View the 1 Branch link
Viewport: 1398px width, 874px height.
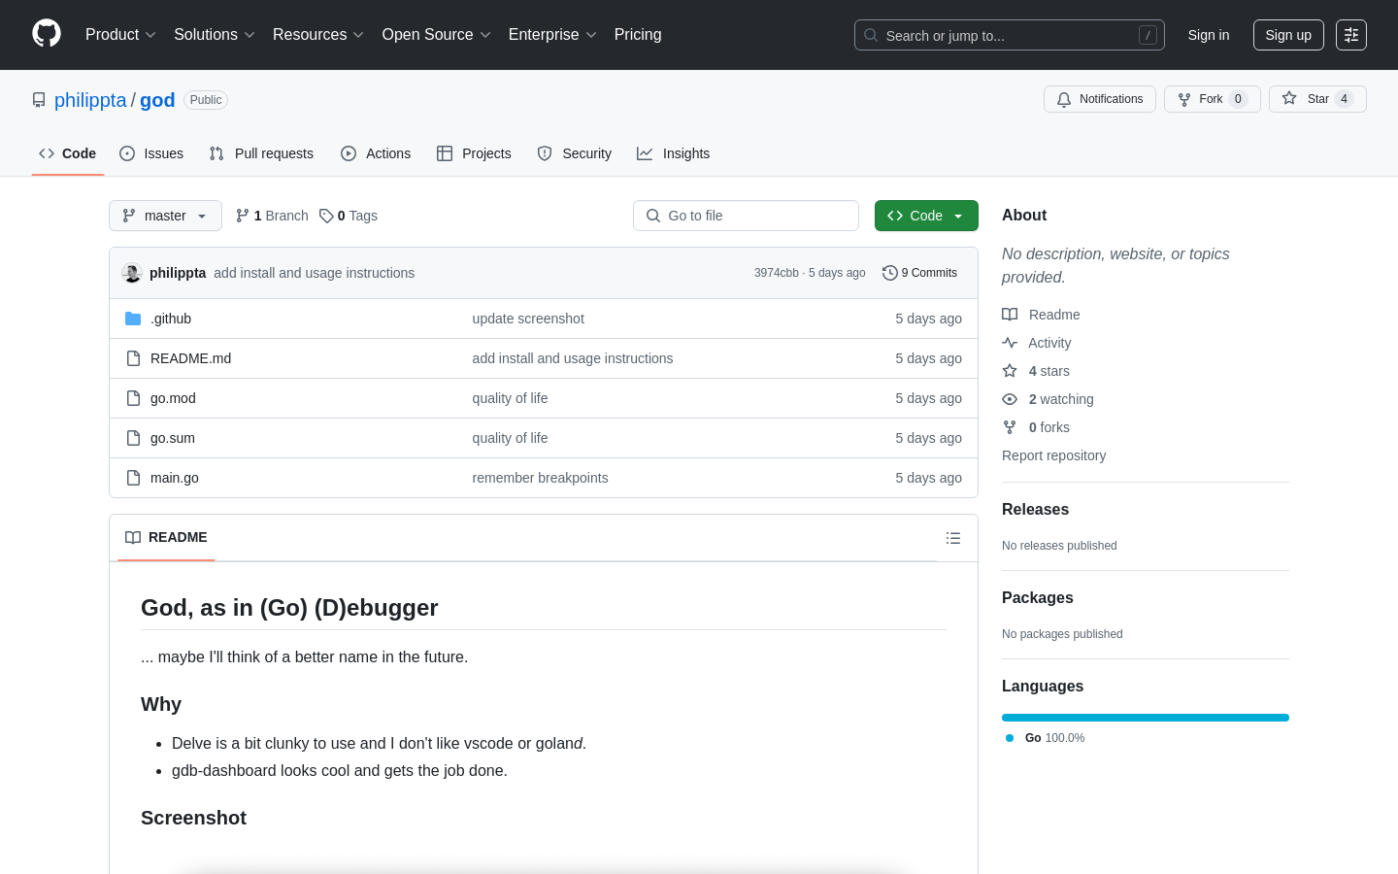pos(272,216)
